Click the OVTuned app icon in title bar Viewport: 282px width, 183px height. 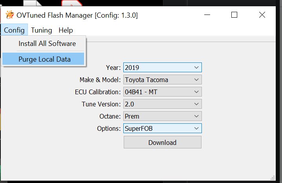click(x=10, y=15)
